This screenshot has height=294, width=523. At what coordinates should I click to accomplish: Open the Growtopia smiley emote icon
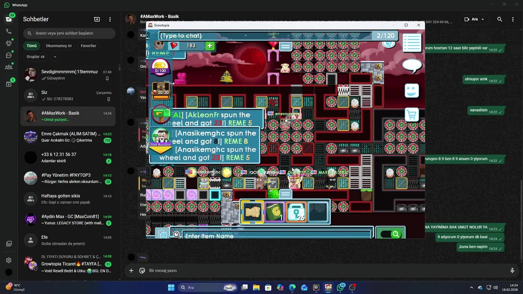411,90
